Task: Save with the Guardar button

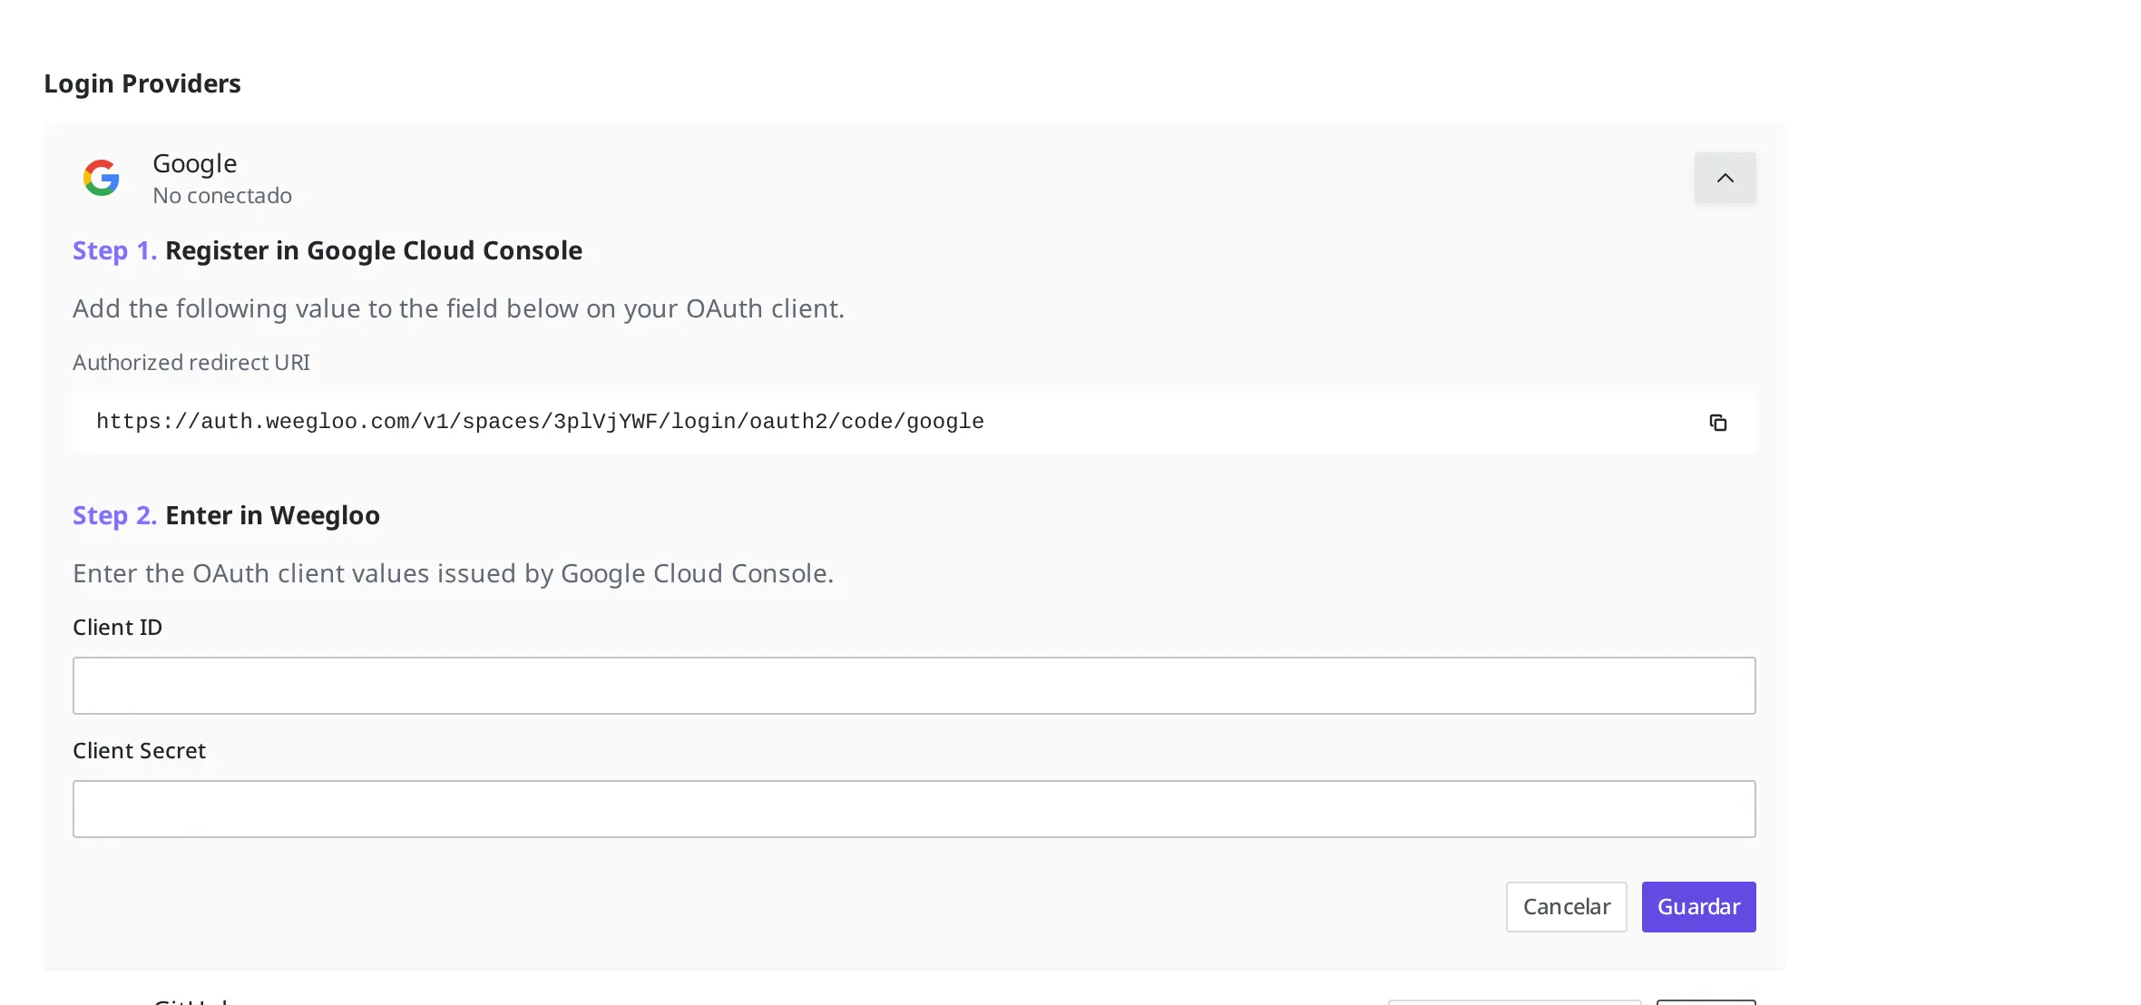Action: click(x=1698, y=907)
